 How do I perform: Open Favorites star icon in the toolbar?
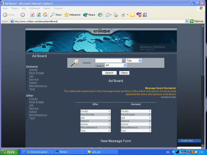[x=66, y=15]
